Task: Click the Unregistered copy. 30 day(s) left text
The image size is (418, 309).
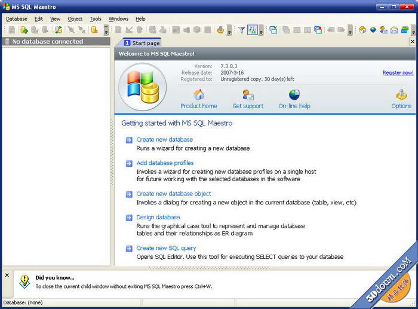Action: coord(257,79)
